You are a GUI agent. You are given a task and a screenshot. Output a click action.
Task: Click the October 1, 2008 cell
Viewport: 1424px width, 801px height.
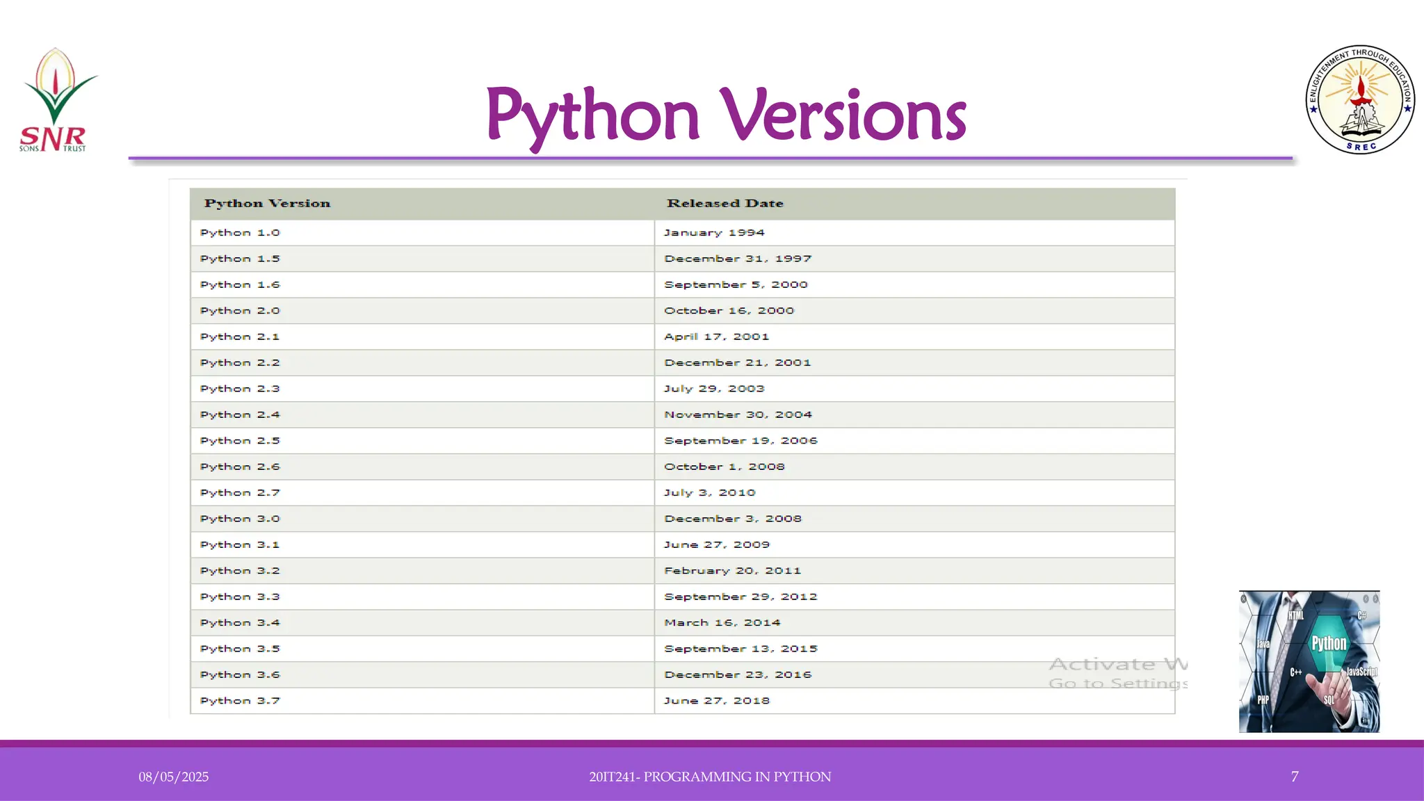(915, 467)
